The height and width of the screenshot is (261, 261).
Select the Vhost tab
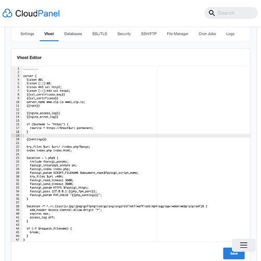point(49,34)
